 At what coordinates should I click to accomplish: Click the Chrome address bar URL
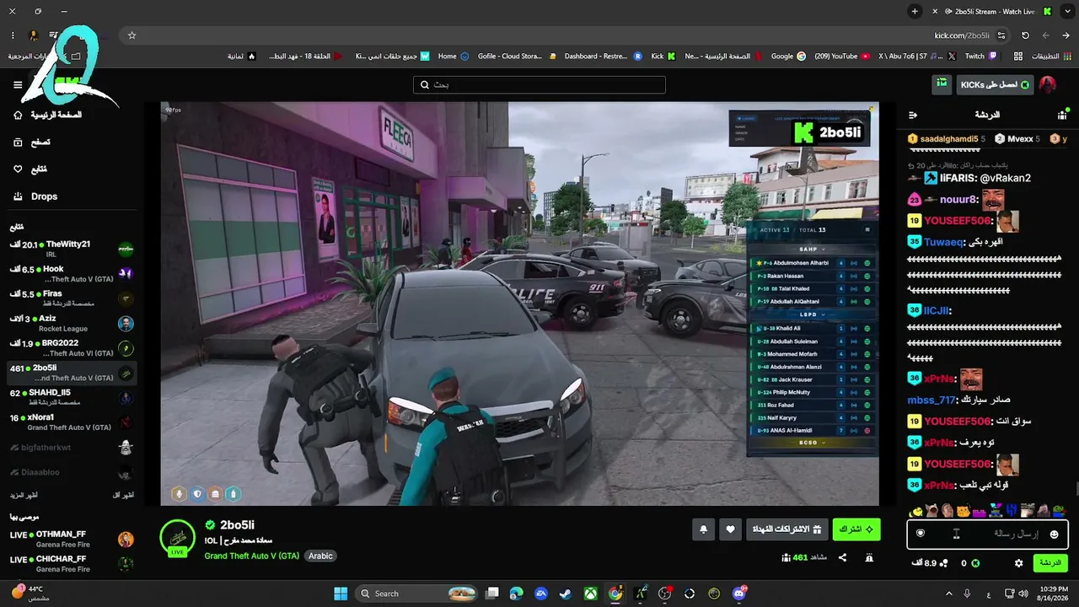pos(962,35)
